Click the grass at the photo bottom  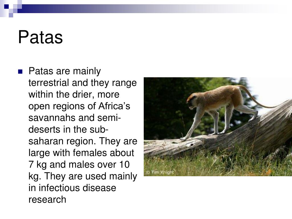[x=218, y=164]
